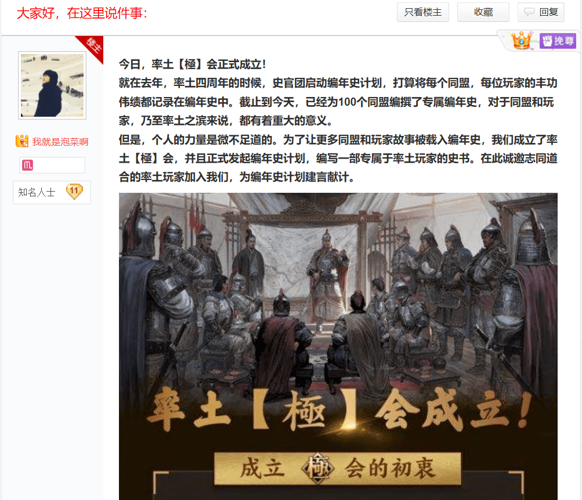Viewport: 582px width, 500px height.
Task: Click the level 11 diamond badge icon
Action: click(74, 192)
